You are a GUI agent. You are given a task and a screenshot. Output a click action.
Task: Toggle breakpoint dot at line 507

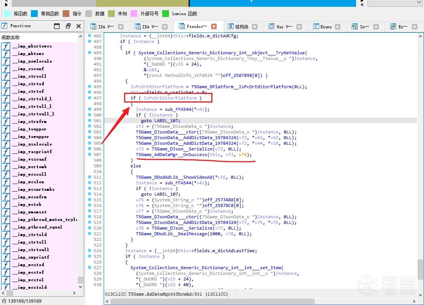click(x=89, y=154)
